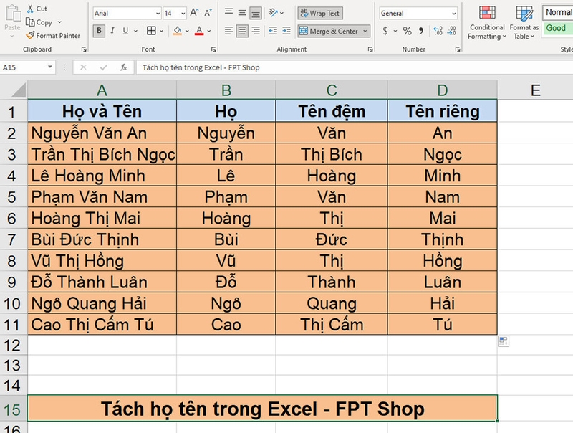Open Number format dialog launcher
Viewport: 573px width, 433px height.
pos(458,49)
